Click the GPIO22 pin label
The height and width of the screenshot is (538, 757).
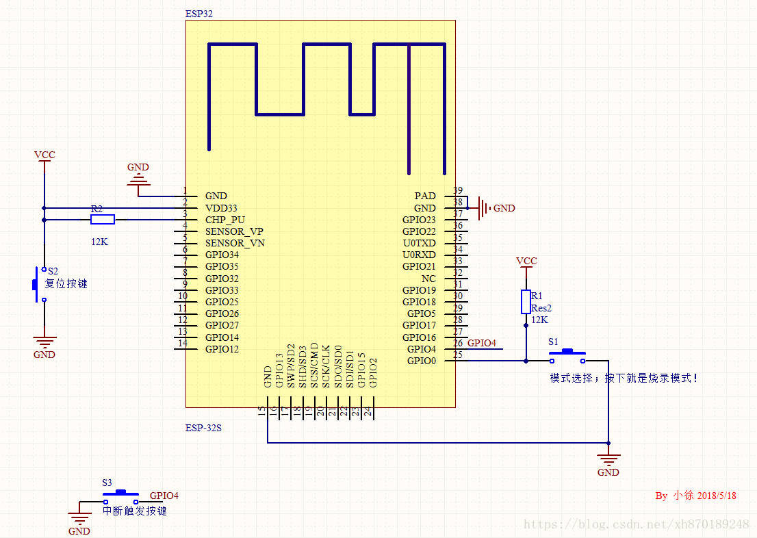pos(419,232)
